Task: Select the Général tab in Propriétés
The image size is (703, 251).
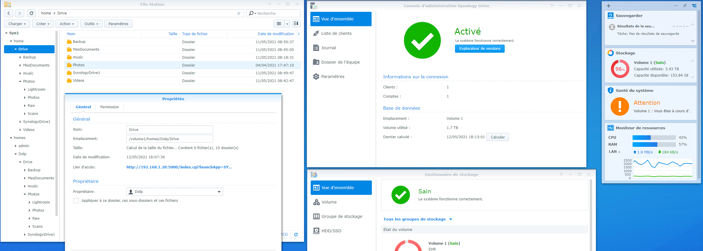Action: [x=83, y=107]
